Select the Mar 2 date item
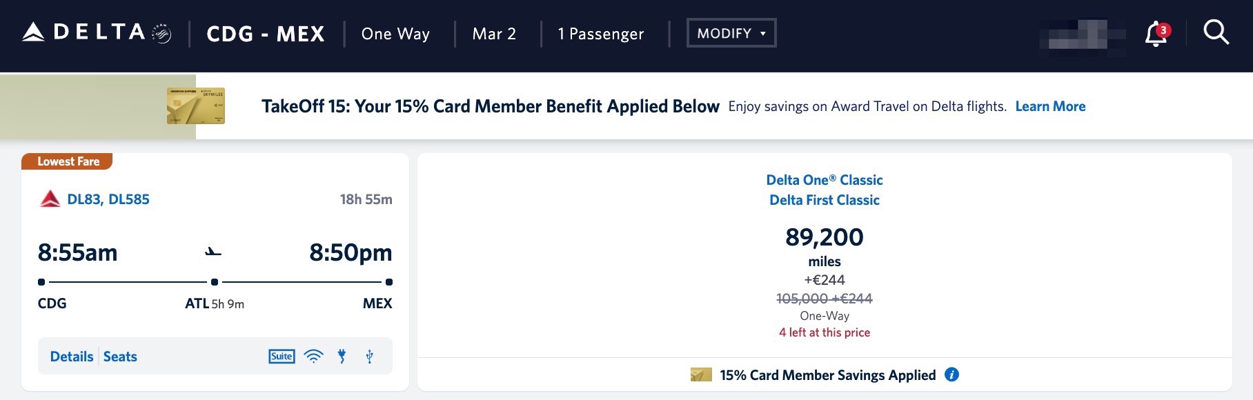Screen dimensions: 1253x400 (494, 33)
